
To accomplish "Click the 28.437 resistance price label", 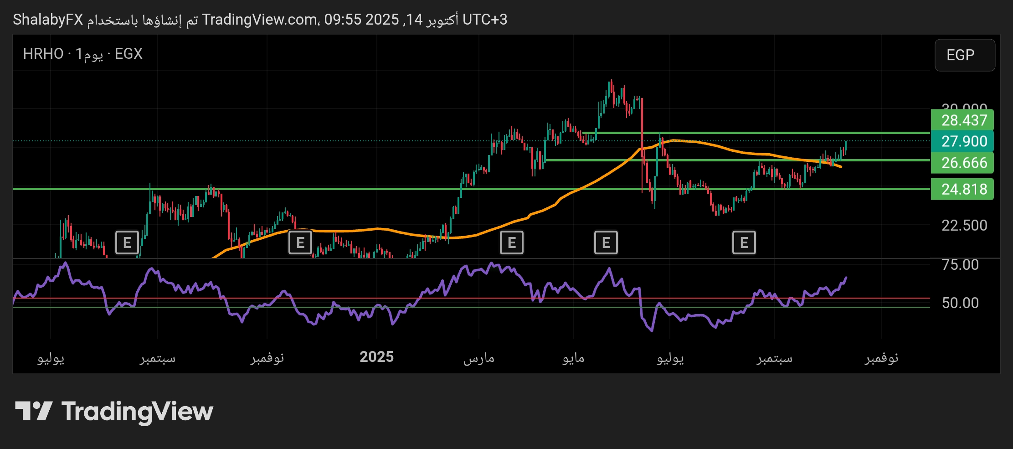I will pyautogui.click(x=963, y=120).
